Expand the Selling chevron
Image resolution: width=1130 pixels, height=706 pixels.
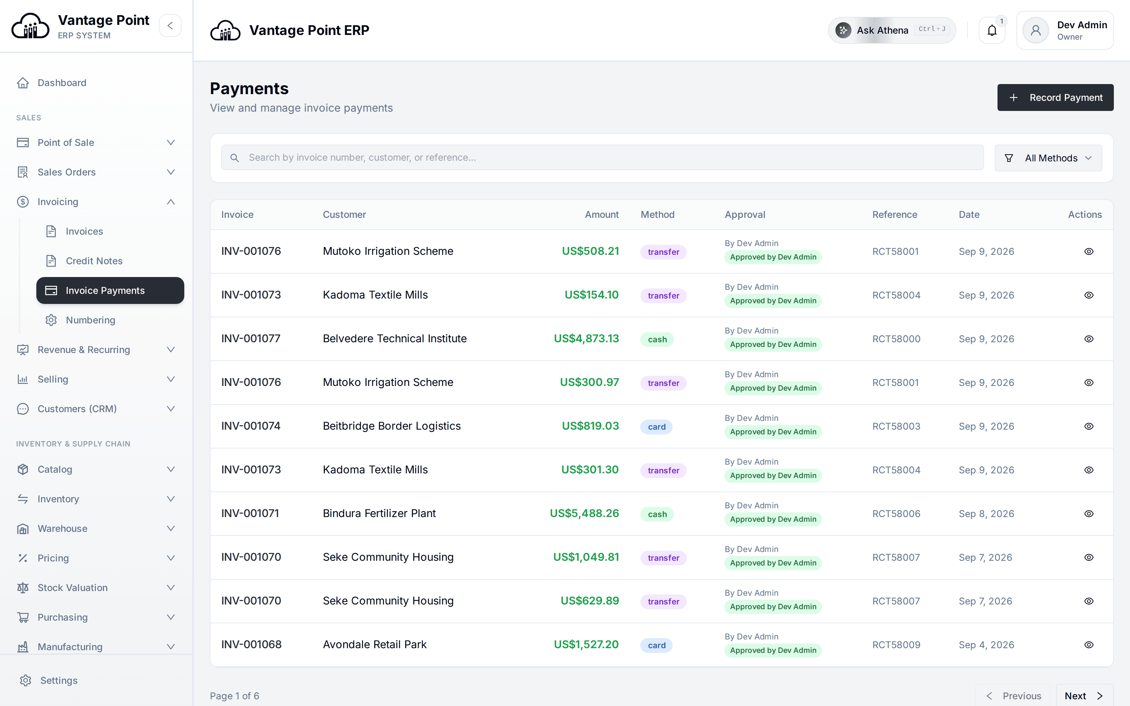pyautogui.click(x=171, y=379)
